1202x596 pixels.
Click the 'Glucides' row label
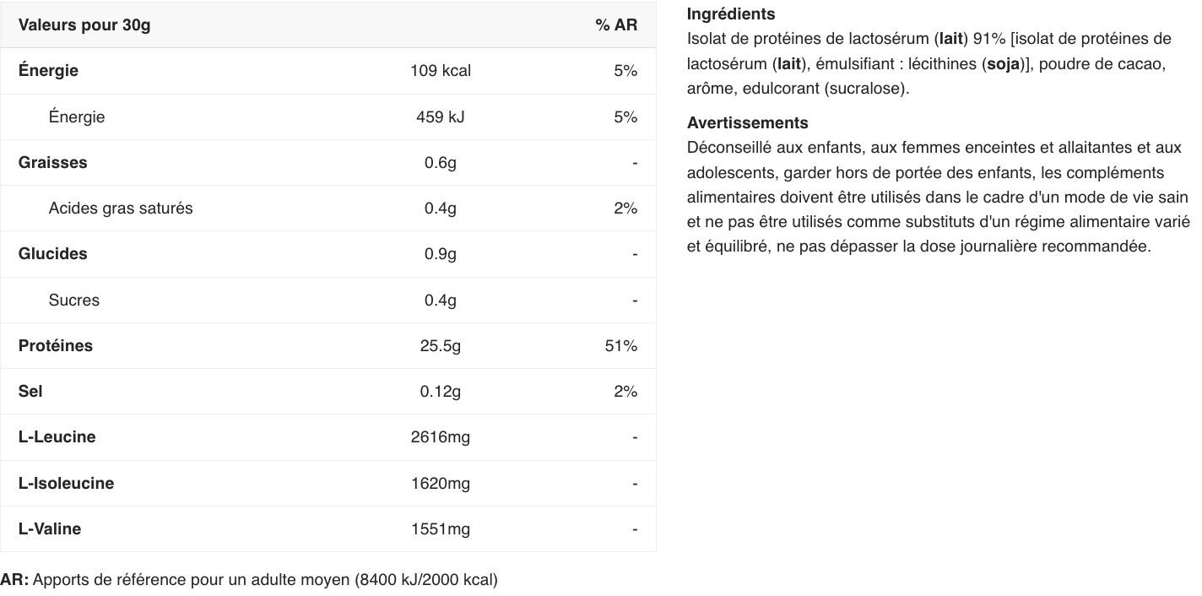(52, 253)
